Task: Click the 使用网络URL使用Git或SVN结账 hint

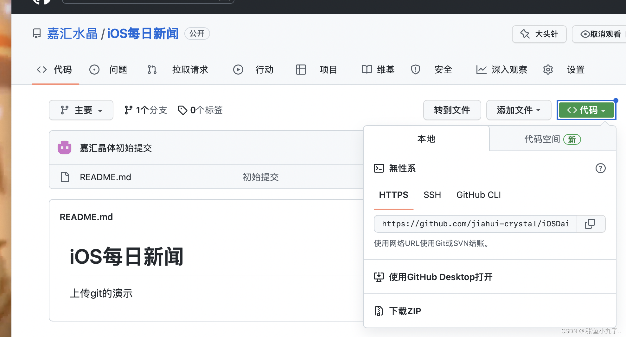Action: point(432,243)
